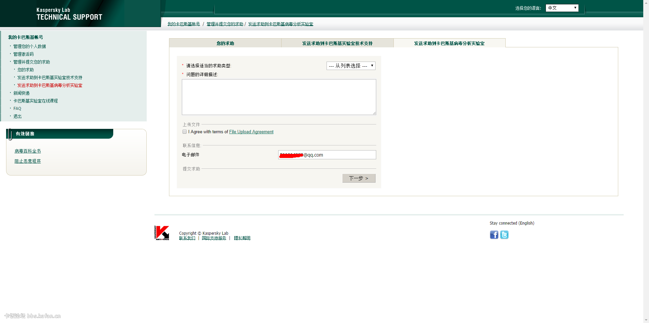Click the Kaspersky Lab Technical Support header logo
Image resolution: width=649 pixels, height=323 pixels.
pos(69,14)
